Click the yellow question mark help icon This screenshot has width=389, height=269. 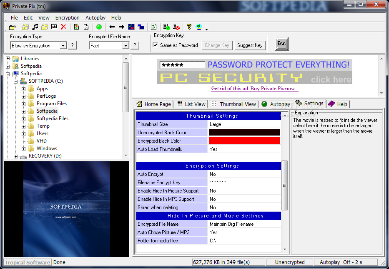point(189,27)
